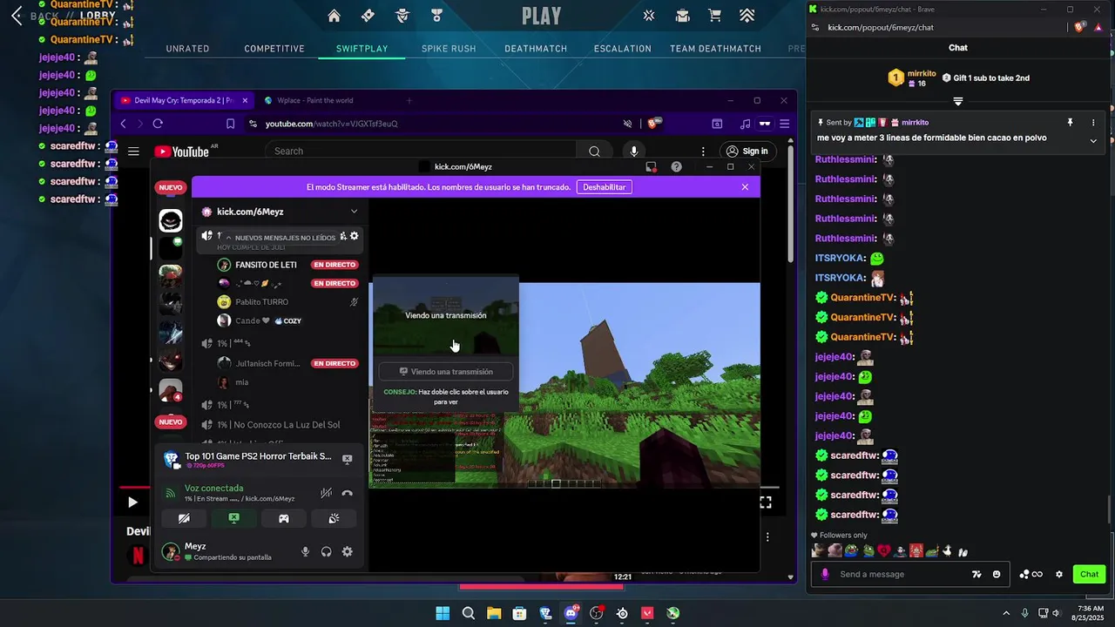The image size is (1115, 627).
Task: Open Brave menu in YouTube window
Action: 785,124
